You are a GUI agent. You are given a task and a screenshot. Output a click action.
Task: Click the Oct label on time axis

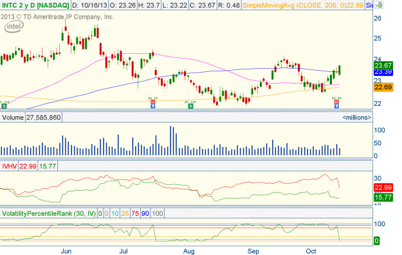point(311,251)
